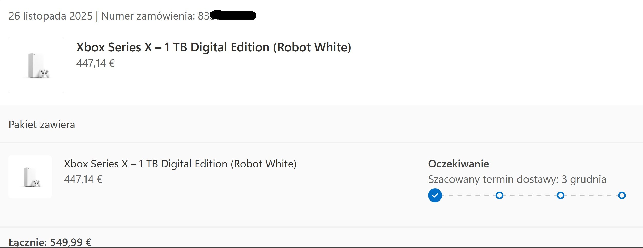The width and height of the screenshot is (643, 248).
Task: Select the Xbox Series X title in package contents
Action: (x=180, y=164)
